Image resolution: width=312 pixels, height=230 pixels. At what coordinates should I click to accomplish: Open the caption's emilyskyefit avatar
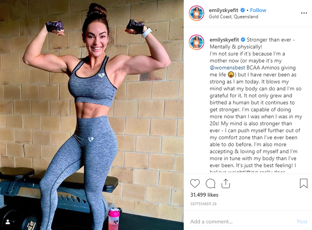(x=197, y=42)
